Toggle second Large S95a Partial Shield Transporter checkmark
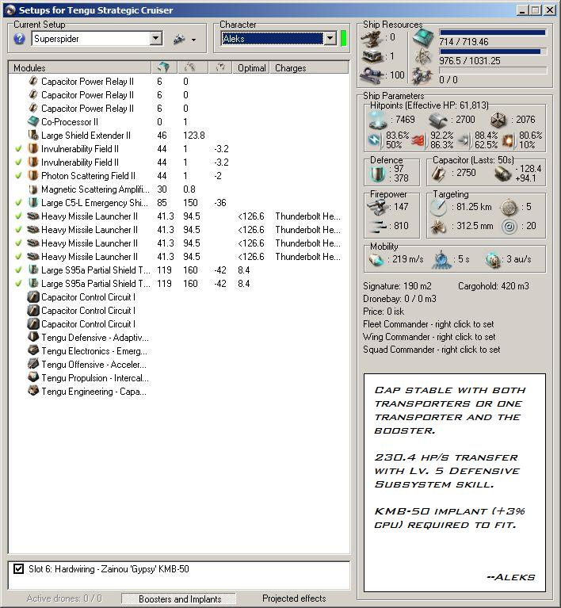Screen dimensions: 561x608 point(18,284)
